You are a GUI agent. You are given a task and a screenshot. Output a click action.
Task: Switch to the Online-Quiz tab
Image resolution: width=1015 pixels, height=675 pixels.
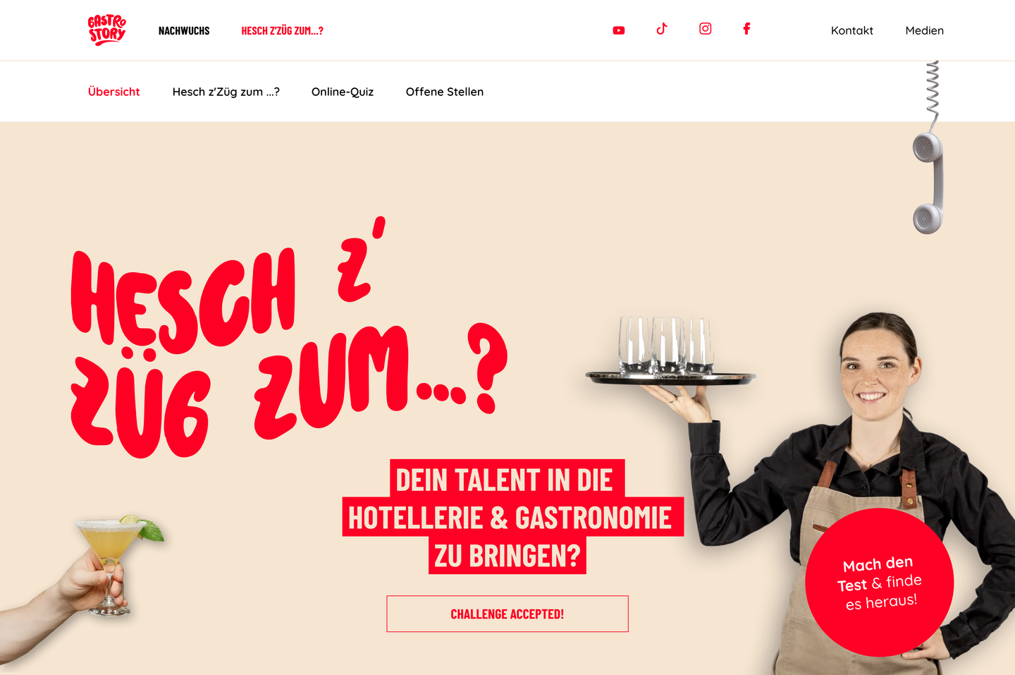coord(343,92)
